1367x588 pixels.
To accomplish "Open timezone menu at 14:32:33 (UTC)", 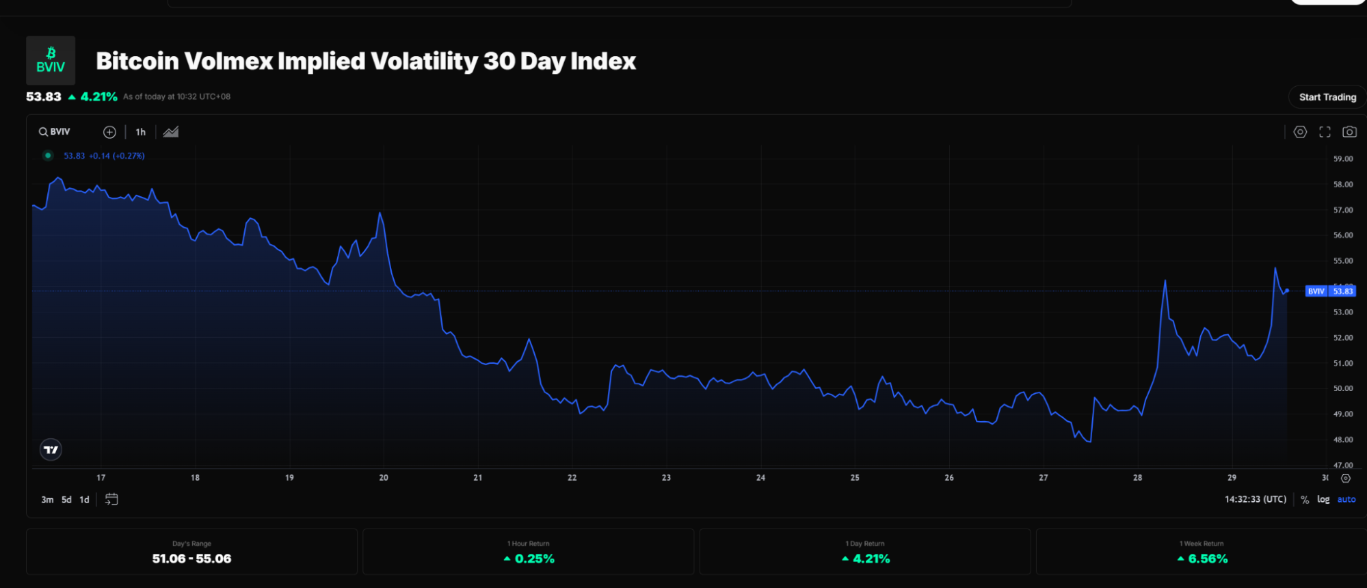I will [1255, 500].
